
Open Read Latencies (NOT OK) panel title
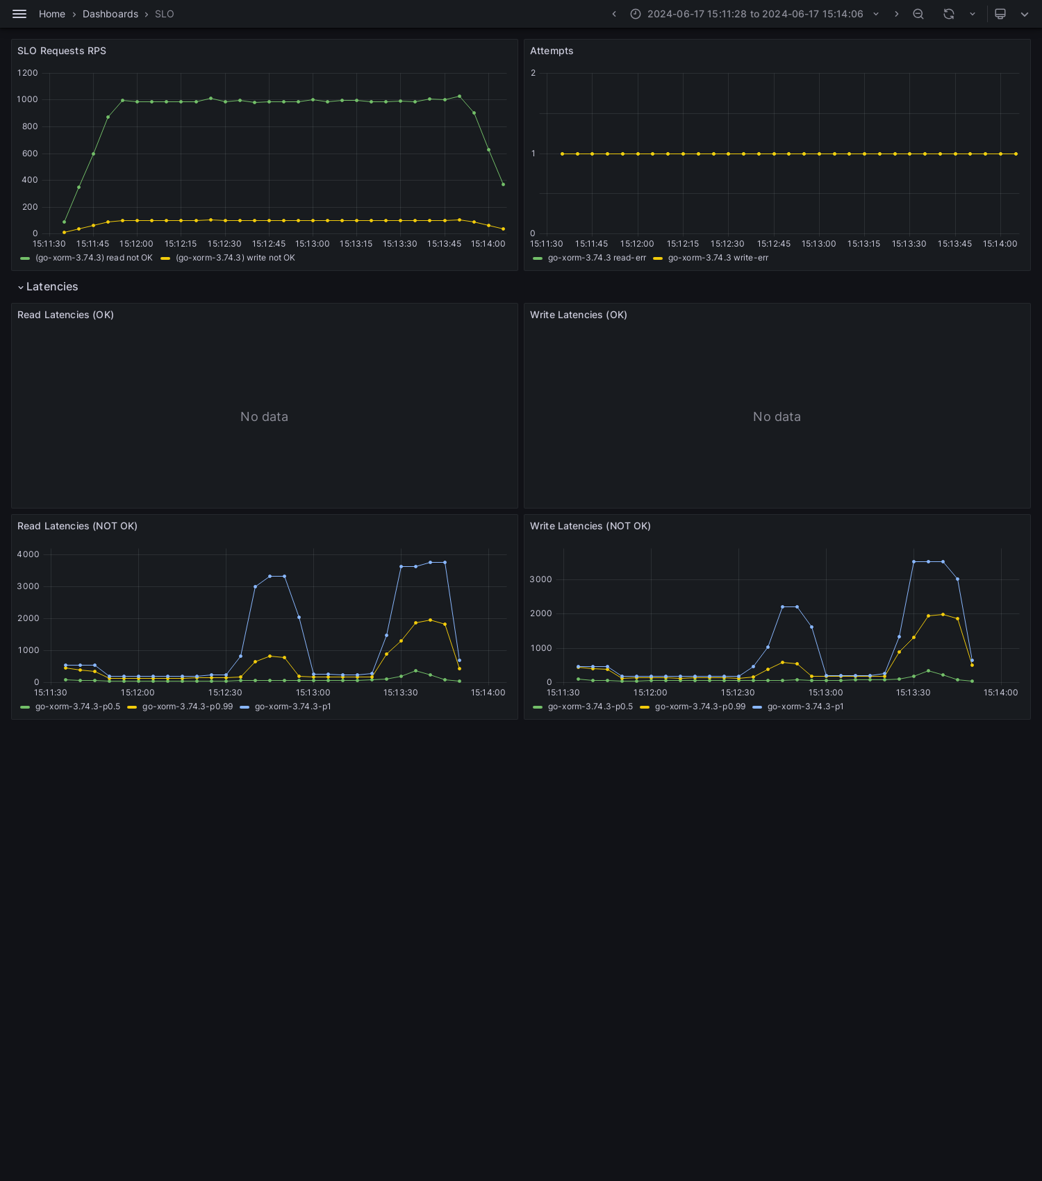77,526
